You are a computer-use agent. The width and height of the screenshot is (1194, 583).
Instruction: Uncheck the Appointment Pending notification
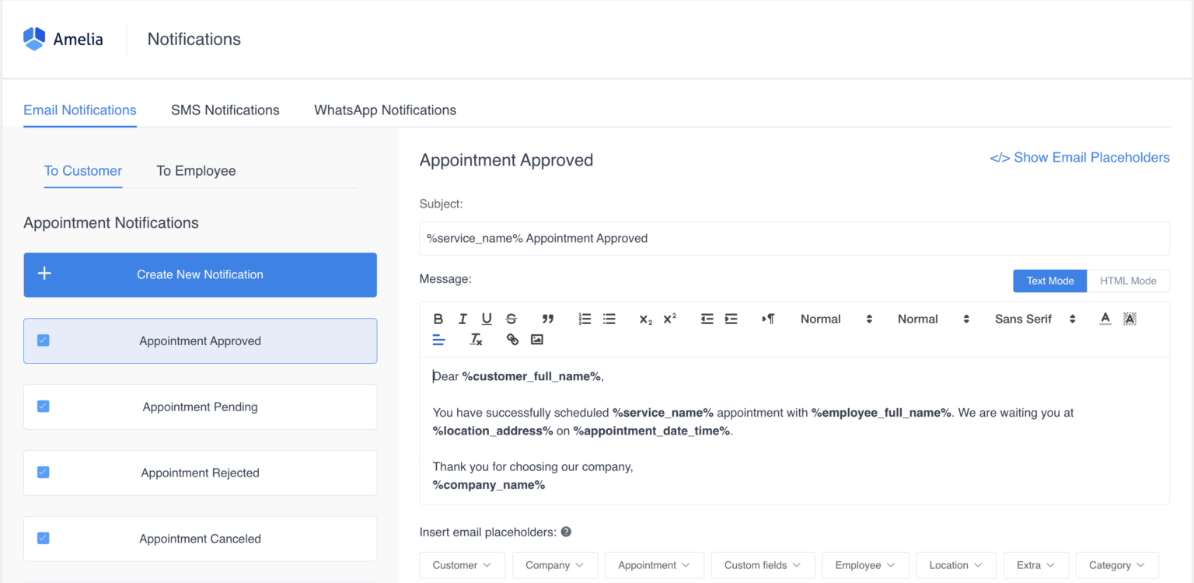[x=43, y=407]
